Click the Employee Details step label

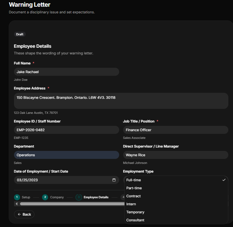(96, 197)
